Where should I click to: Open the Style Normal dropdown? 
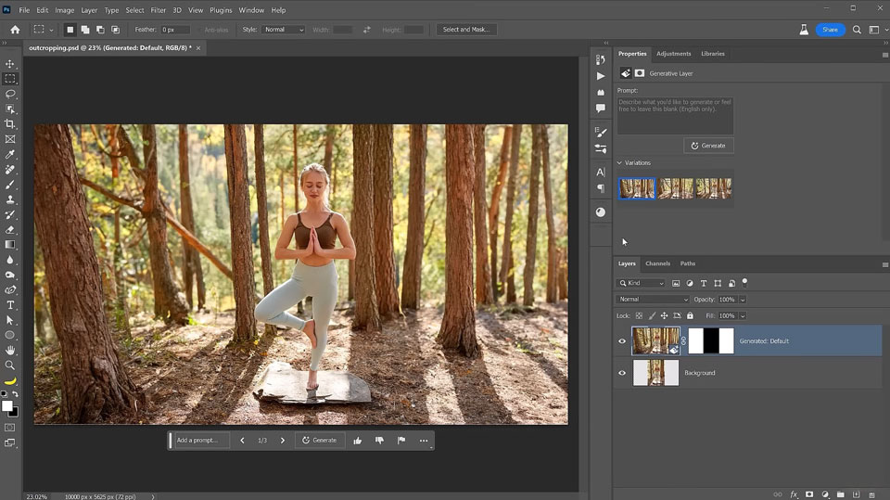(x=284, y=30)
